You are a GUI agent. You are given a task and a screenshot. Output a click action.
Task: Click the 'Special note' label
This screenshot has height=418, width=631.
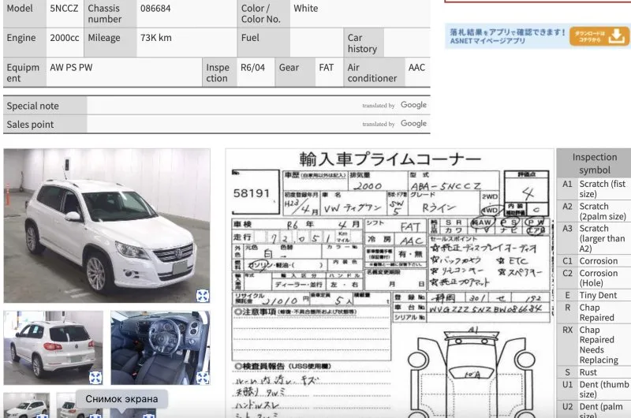point(45,106)
